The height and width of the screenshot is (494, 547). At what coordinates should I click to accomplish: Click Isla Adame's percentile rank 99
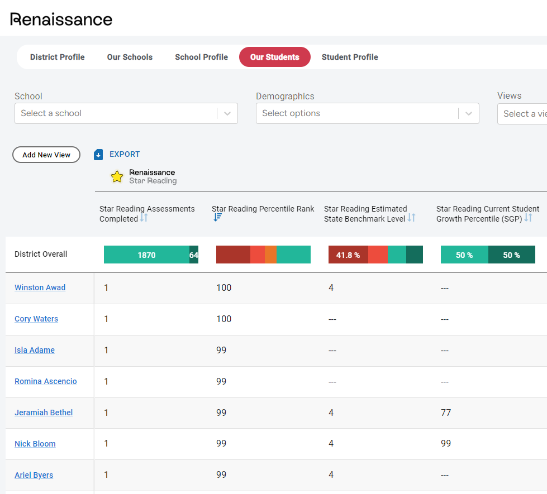221,350
